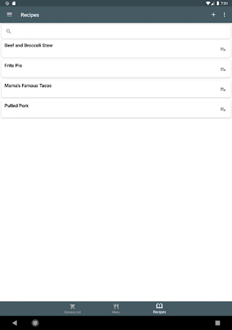Switch to the Menu tab
The width and height of the screenshot is (232, 330).
click(x=116, y=309)
